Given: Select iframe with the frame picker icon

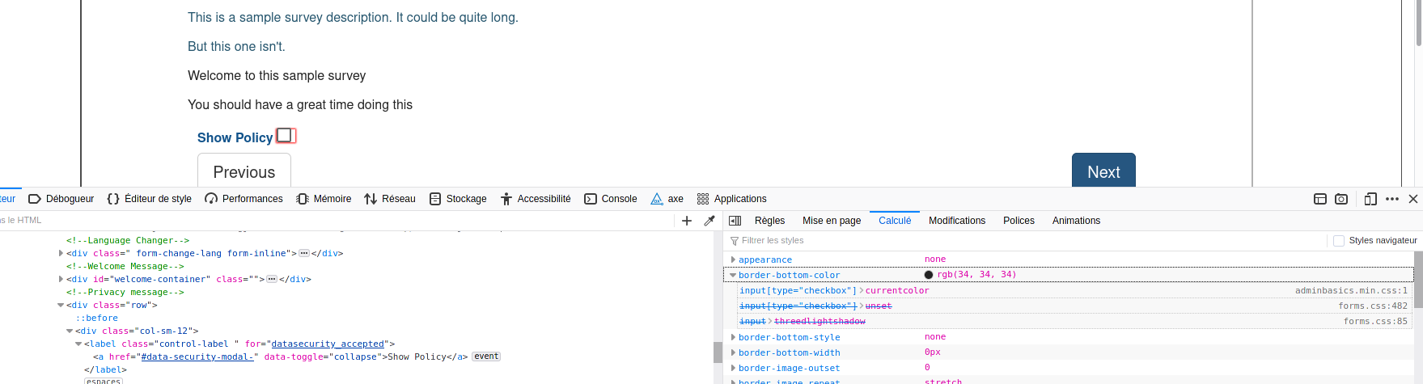Looking at the screenshot, I should [x=1320, y=199].
